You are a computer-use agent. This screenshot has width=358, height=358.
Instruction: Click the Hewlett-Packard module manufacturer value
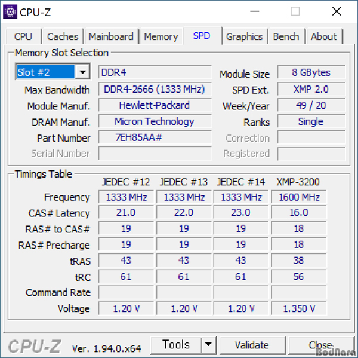155,105
